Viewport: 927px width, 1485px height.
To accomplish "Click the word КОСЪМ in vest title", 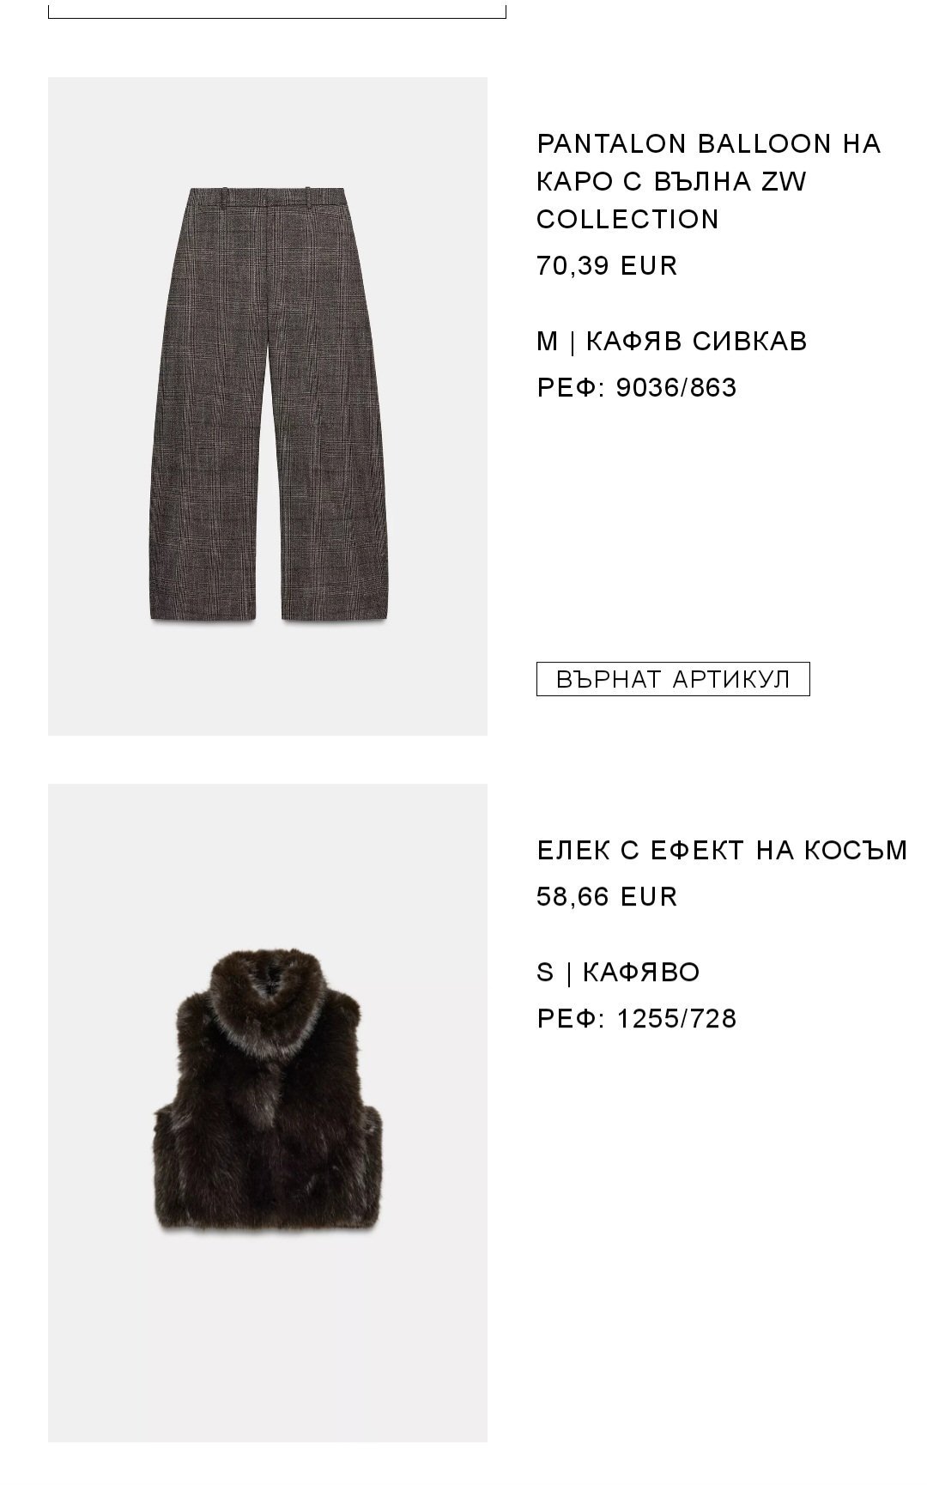I will 856,851.
